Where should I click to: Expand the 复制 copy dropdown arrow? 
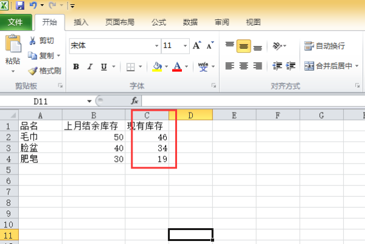tap(58, 55)
